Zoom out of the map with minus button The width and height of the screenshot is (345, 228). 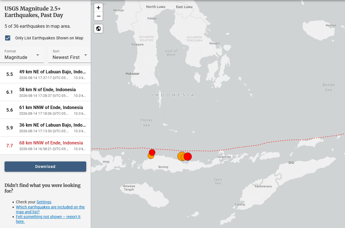pyautogui.click(x=98, y=16)
